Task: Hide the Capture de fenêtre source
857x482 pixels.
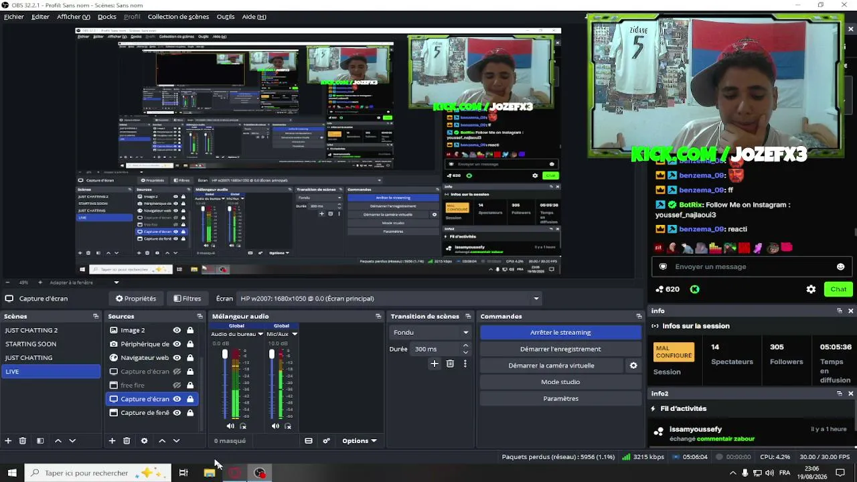Action: 177,412
